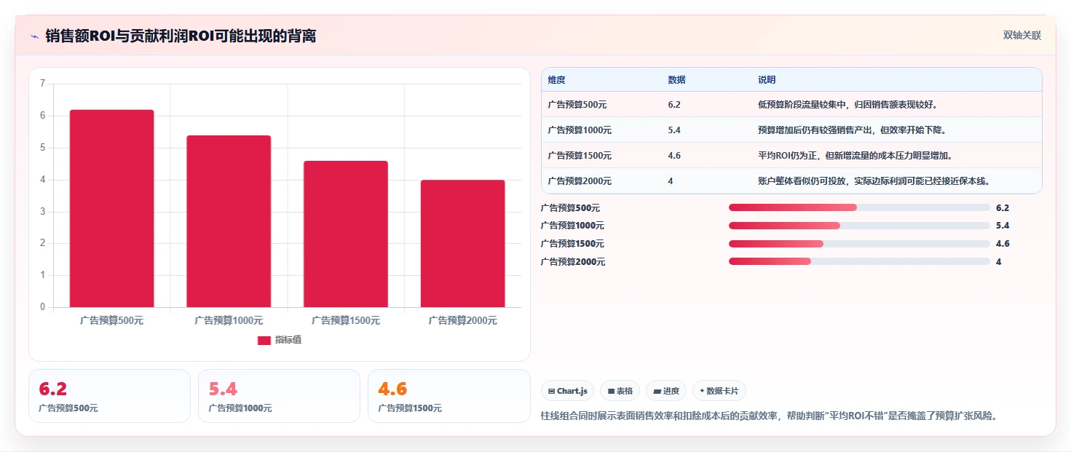This screenshot has width=1071, height=452.
Task: Click the x-axis label 广告预算2000元 under the chart
Action: click(463, 320)
